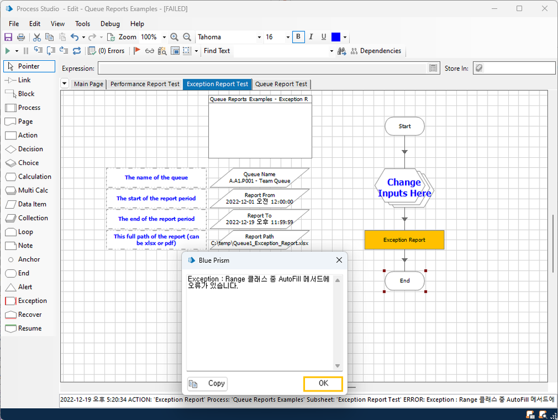Select the Exception stage tool

[x=28, y=301]
